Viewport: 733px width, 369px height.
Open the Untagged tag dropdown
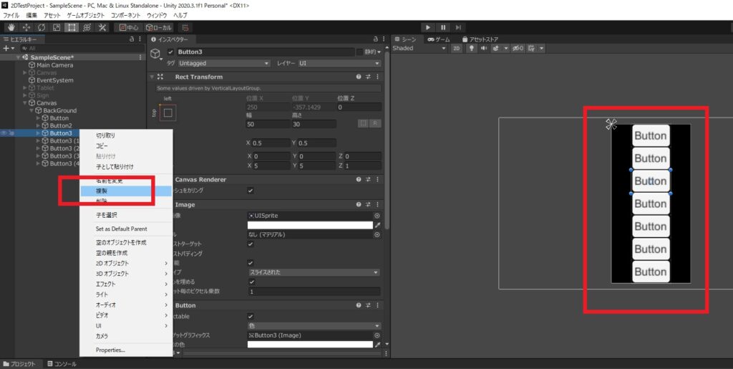tap(224, 63)
